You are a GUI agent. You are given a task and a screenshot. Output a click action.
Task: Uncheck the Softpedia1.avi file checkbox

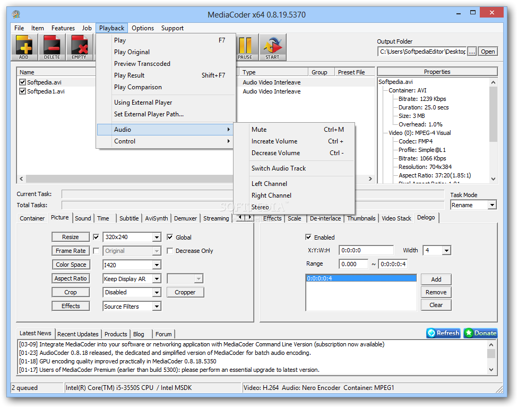click(x=22, y=91)
